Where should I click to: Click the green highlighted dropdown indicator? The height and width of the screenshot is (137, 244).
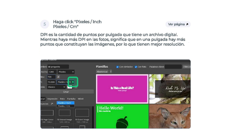coord(73,82)
